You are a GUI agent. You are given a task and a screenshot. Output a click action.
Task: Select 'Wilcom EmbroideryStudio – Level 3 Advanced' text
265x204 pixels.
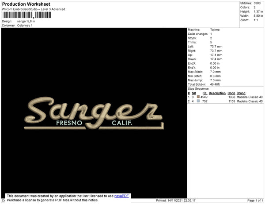click(34, 9)
